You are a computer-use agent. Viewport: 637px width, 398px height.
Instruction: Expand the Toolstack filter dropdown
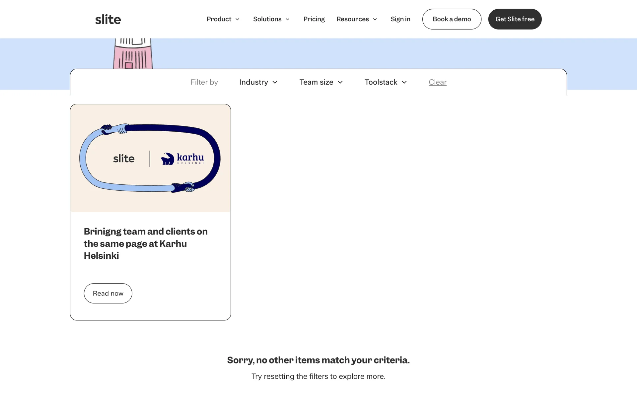pos(381,82)
